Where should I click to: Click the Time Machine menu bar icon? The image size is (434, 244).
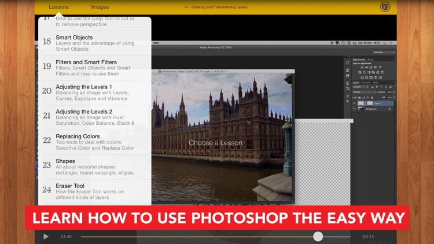click(343, 43)
